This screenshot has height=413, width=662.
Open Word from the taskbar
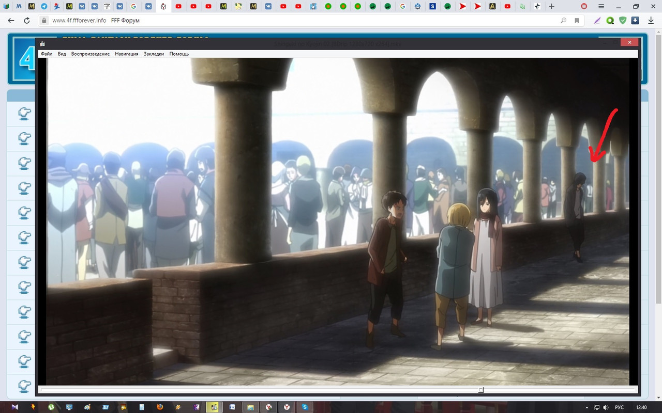point(232,407)
